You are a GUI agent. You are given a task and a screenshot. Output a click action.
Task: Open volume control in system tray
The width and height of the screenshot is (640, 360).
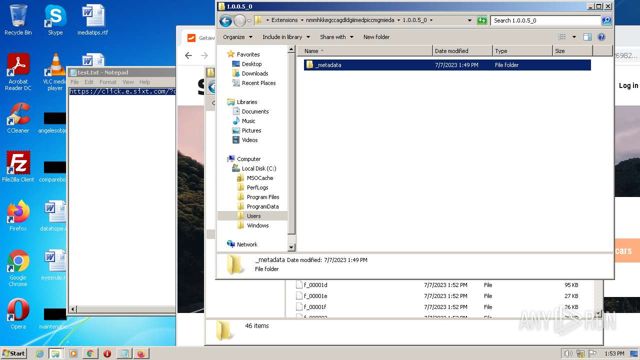point(568,353)
